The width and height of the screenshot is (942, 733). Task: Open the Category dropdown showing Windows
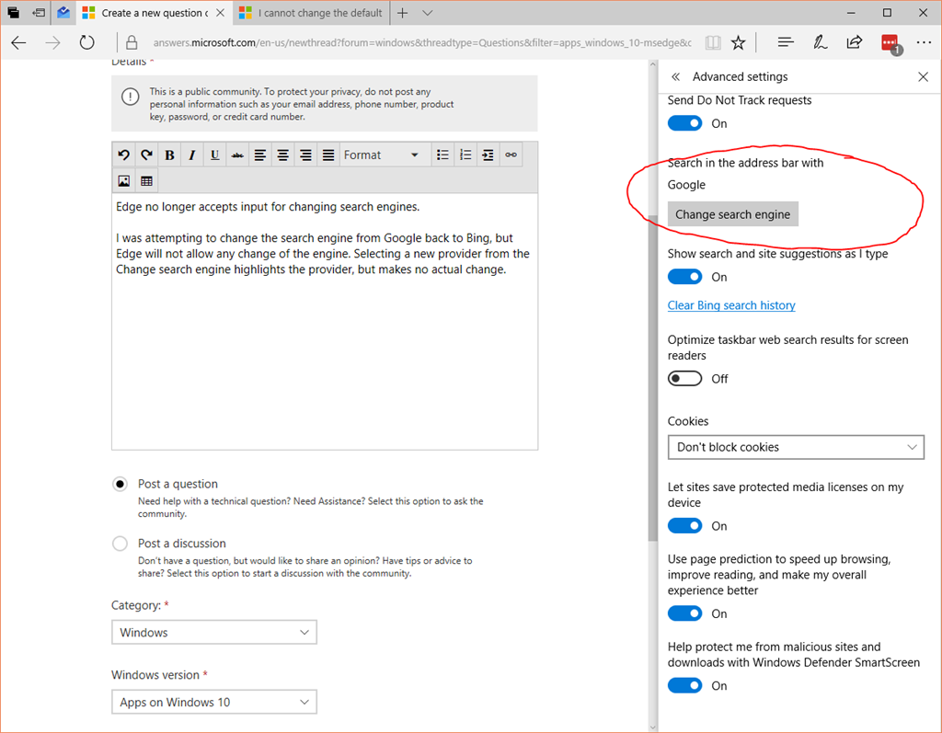(213, 632)
